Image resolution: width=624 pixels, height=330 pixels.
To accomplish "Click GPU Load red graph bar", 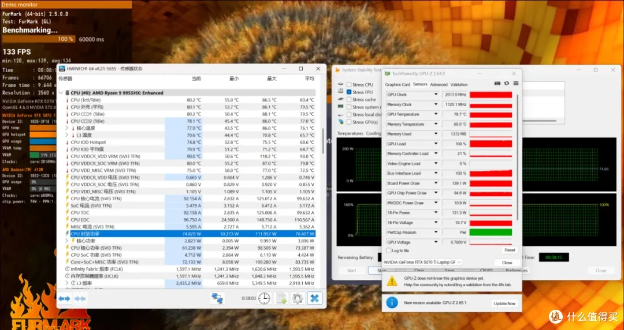I will coord(491,144).
